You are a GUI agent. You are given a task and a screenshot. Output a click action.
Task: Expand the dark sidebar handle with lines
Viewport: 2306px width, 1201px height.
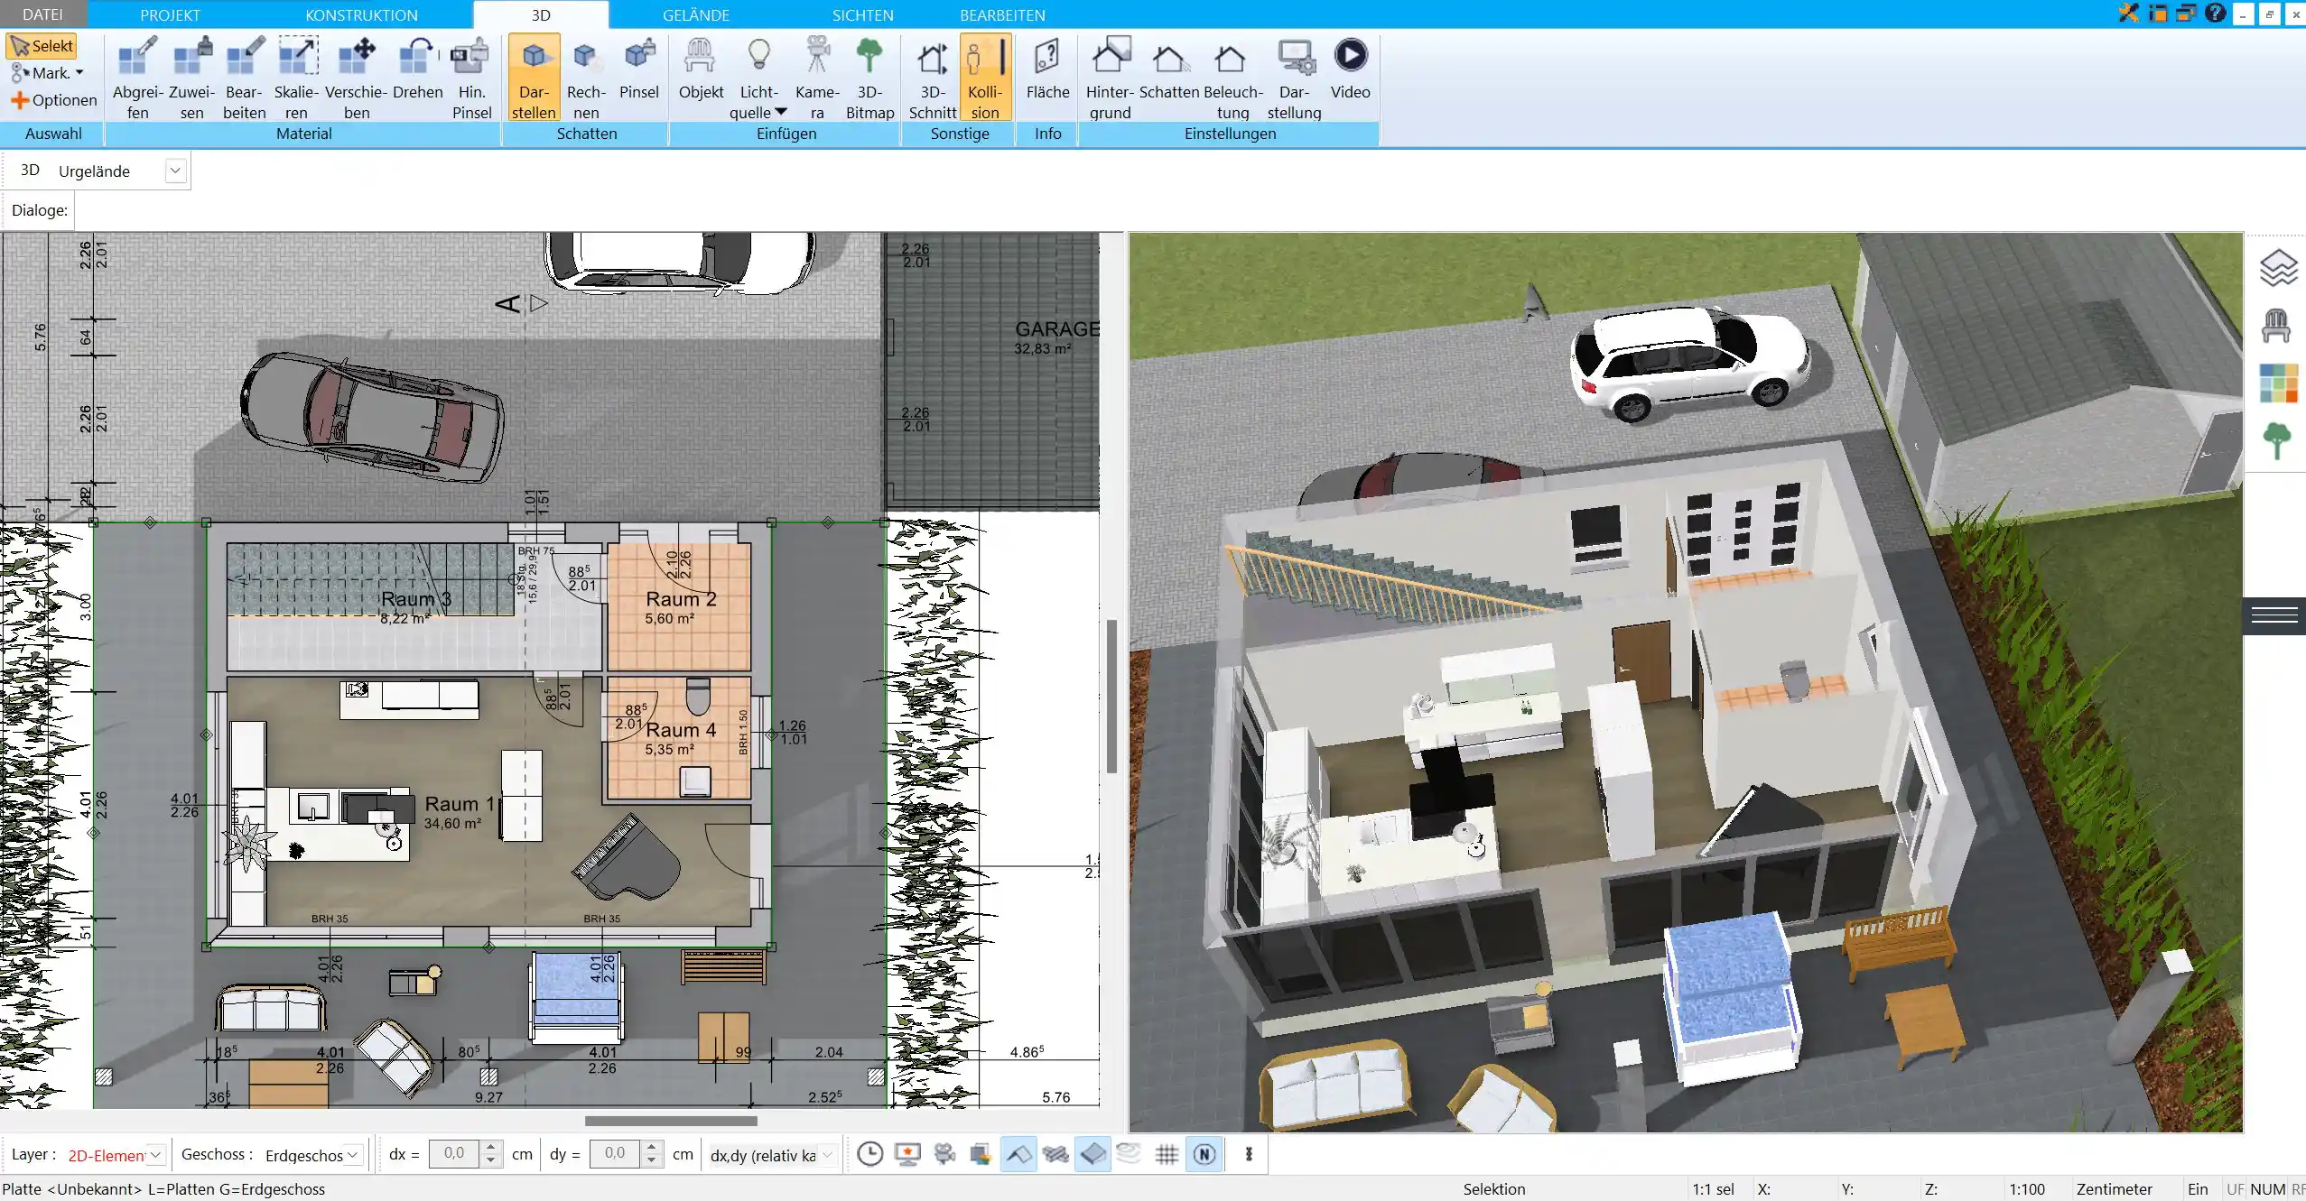pyautogui.click(x=2274, y=616)
